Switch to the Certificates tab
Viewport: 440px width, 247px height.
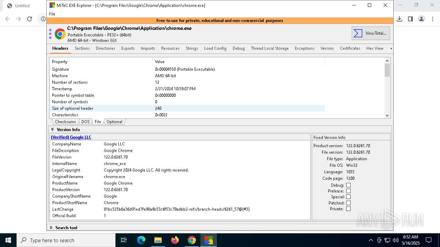pyautogui.click(x=350, y=48)
